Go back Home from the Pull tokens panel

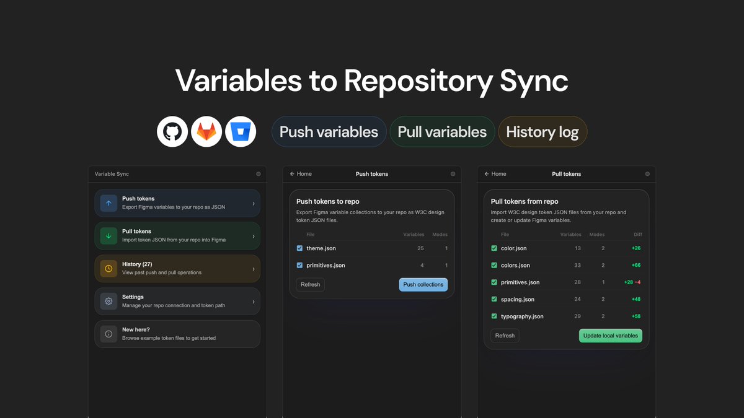click(x=495, y=174)
